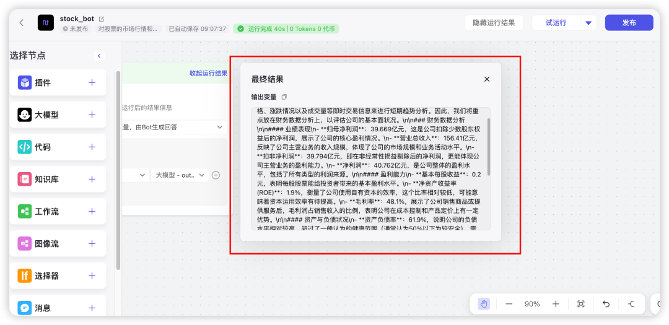The width and height of the screenshot is (669, 325).
Task: Click the Image flow node icon
Action: (24, 243)
